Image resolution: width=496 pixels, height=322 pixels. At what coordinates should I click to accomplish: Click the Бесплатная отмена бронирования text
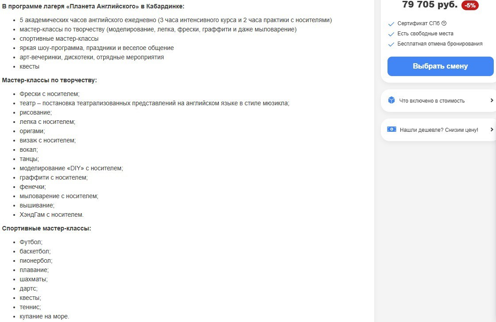440,44
